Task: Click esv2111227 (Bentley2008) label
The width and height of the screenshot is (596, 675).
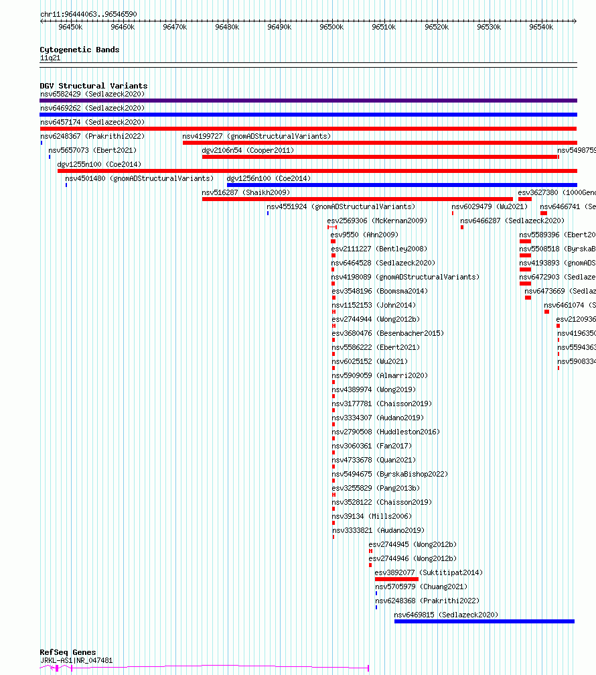Action: (x=379, y=249)
